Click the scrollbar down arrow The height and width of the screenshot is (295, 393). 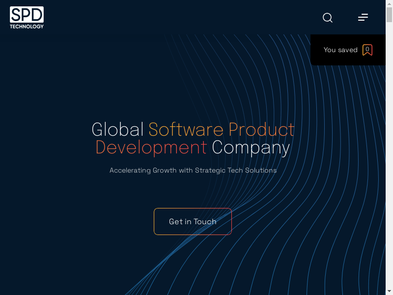[x=390, y=292]
